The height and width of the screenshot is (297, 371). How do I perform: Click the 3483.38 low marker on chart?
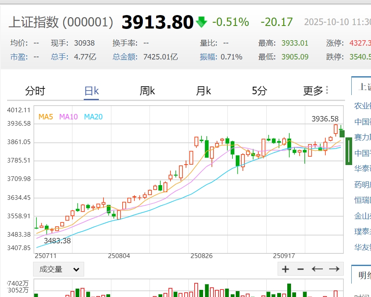(57, 241)
